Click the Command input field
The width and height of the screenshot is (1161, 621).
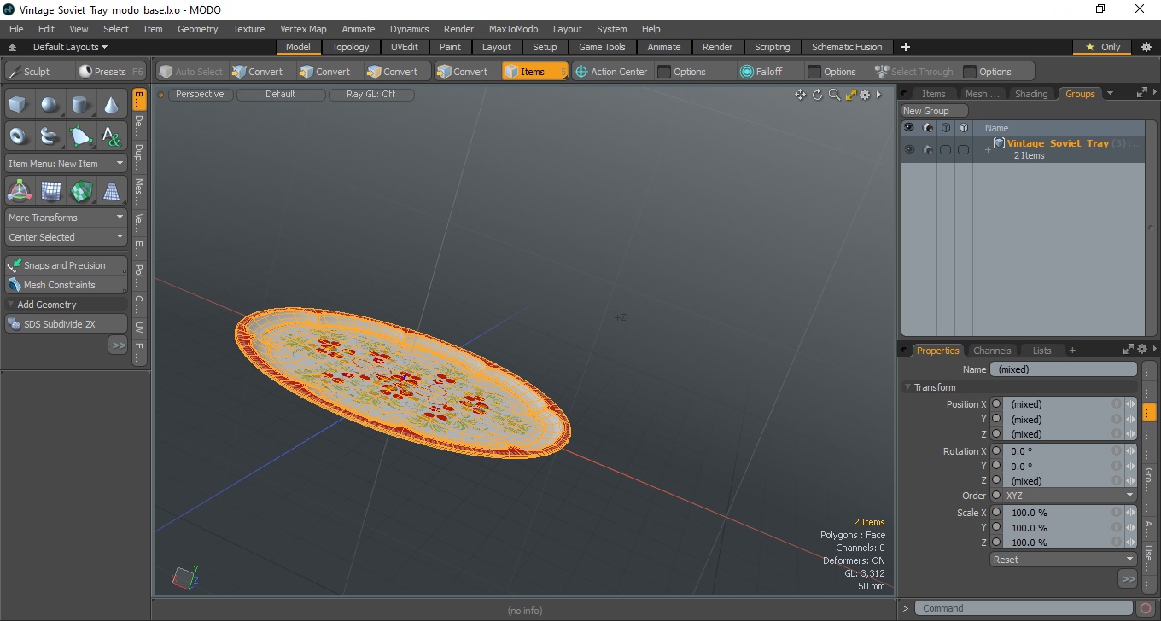[x=1025, y=608]
